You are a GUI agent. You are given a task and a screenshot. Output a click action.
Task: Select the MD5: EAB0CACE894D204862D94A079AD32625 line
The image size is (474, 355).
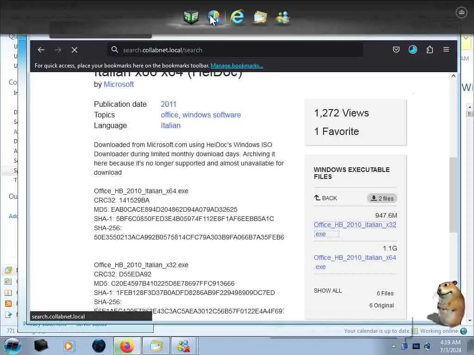click(x=166, y=209)
